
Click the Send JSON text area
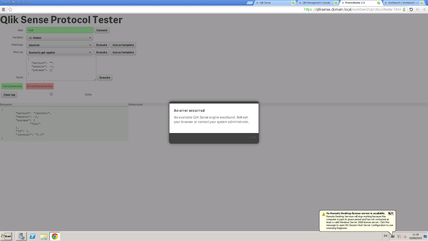(61, 69)
